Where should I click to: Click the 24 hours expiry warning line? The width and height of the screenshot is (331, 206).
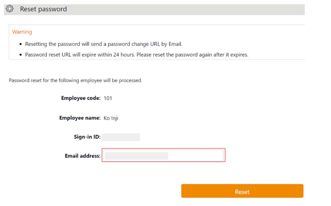tap(137, 55)
